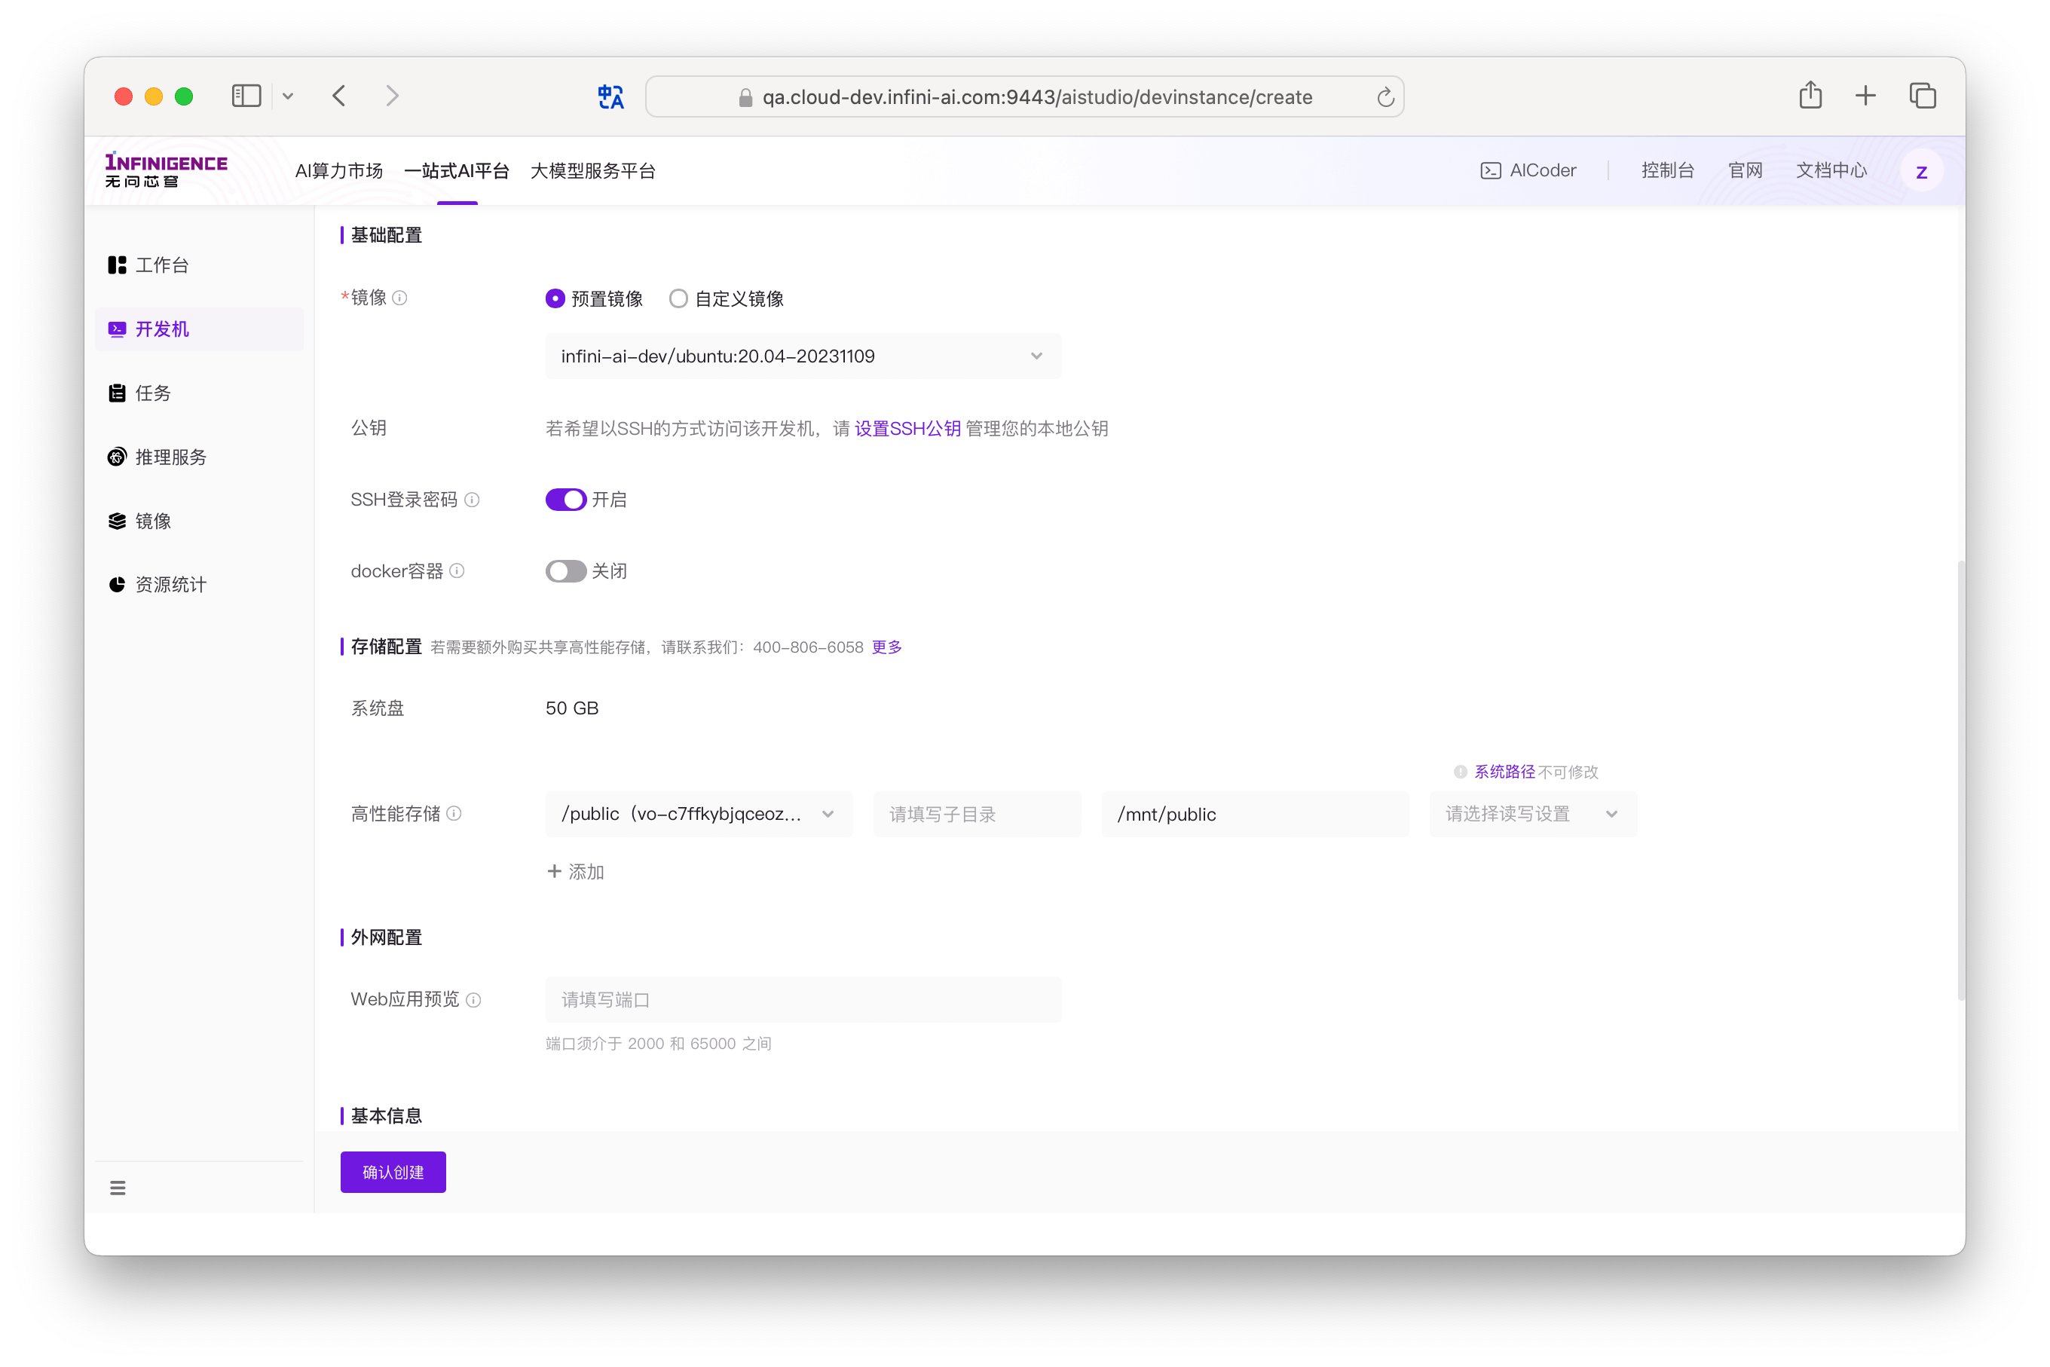Click the 资源统计 pie chart icon
This screenshot has width=2050, height=1367.
[117, 584]
